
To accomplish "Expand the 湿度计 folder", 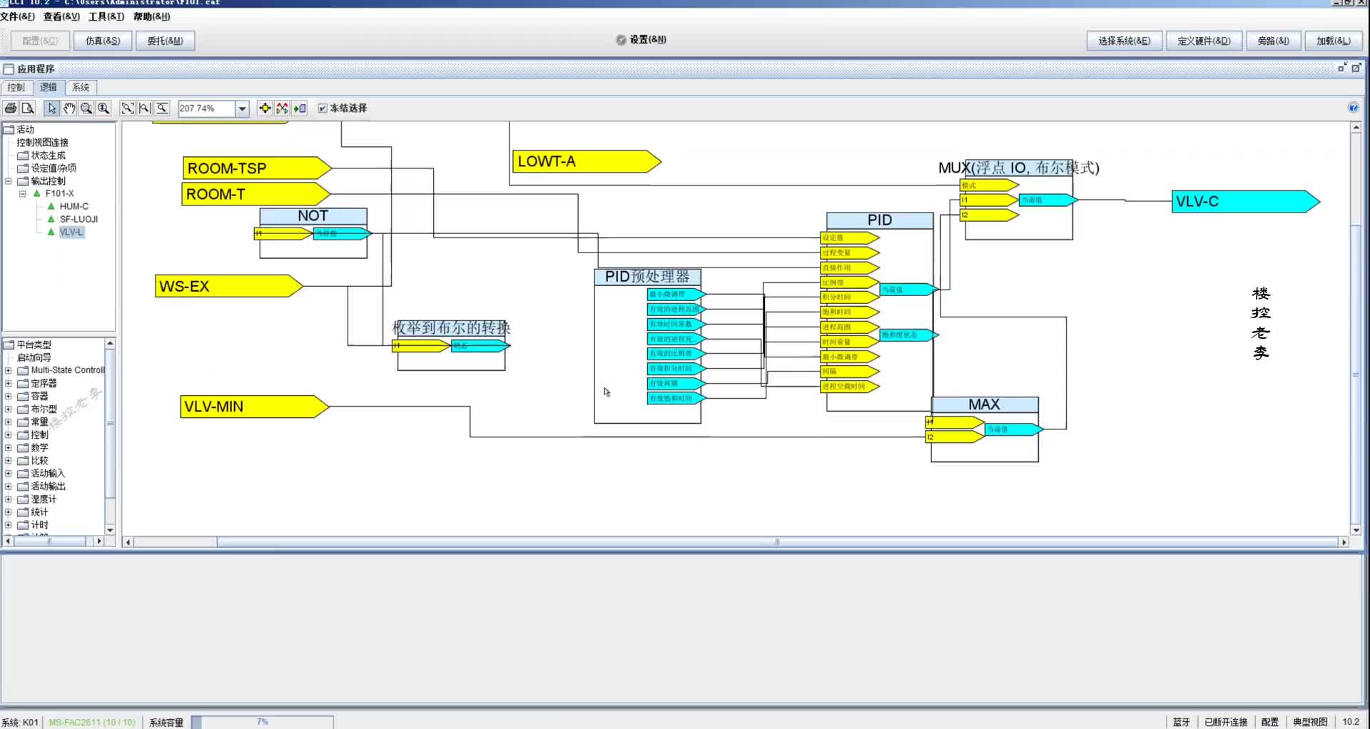I will point(9,499).
